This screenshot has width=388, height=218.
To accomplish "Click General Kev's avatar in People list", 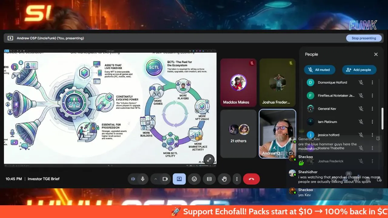I will click(310, 109).
